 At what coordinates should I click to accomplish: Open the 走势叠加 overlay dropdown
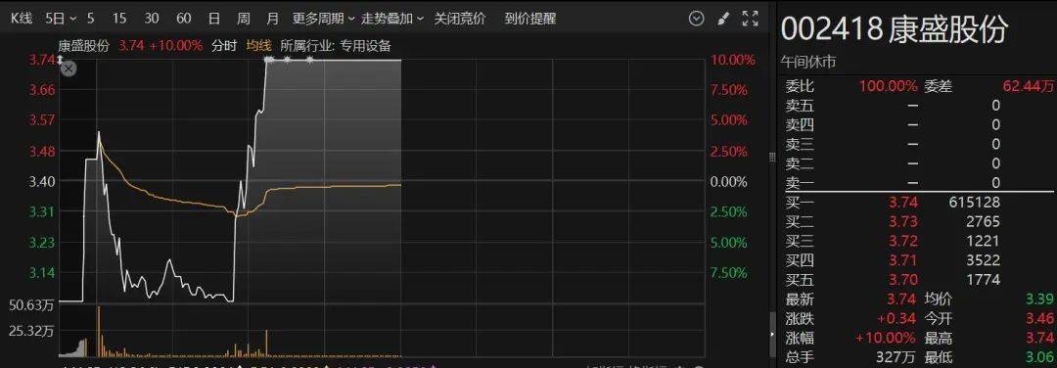tap(392, 19)
